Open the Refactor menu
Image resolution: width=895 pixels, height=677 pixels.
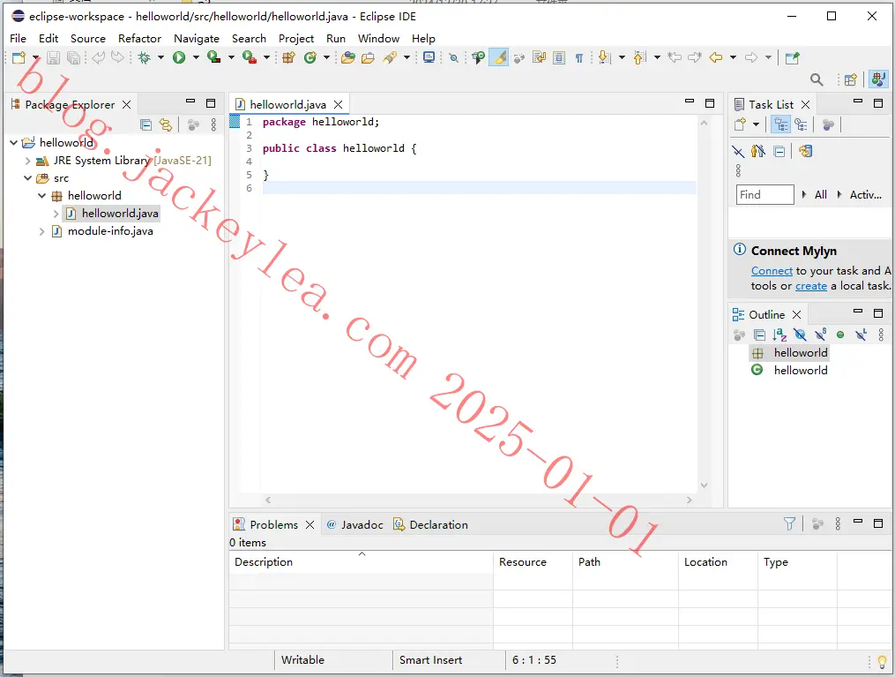point(140,38)
